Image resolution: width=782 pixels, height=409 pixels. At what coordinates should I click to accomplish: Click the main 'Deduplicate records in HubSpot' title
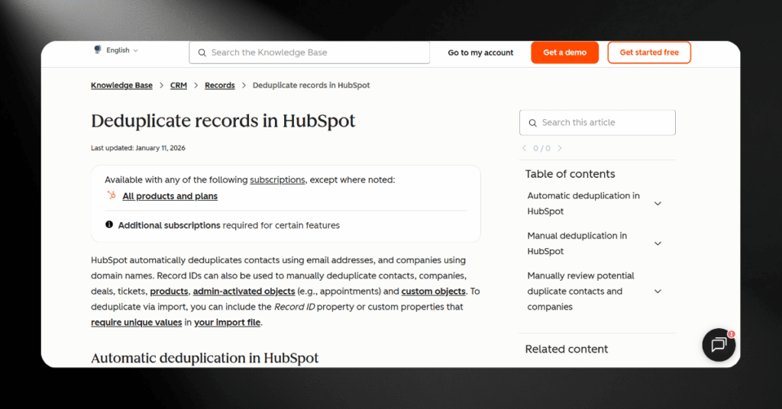point(223,121)
